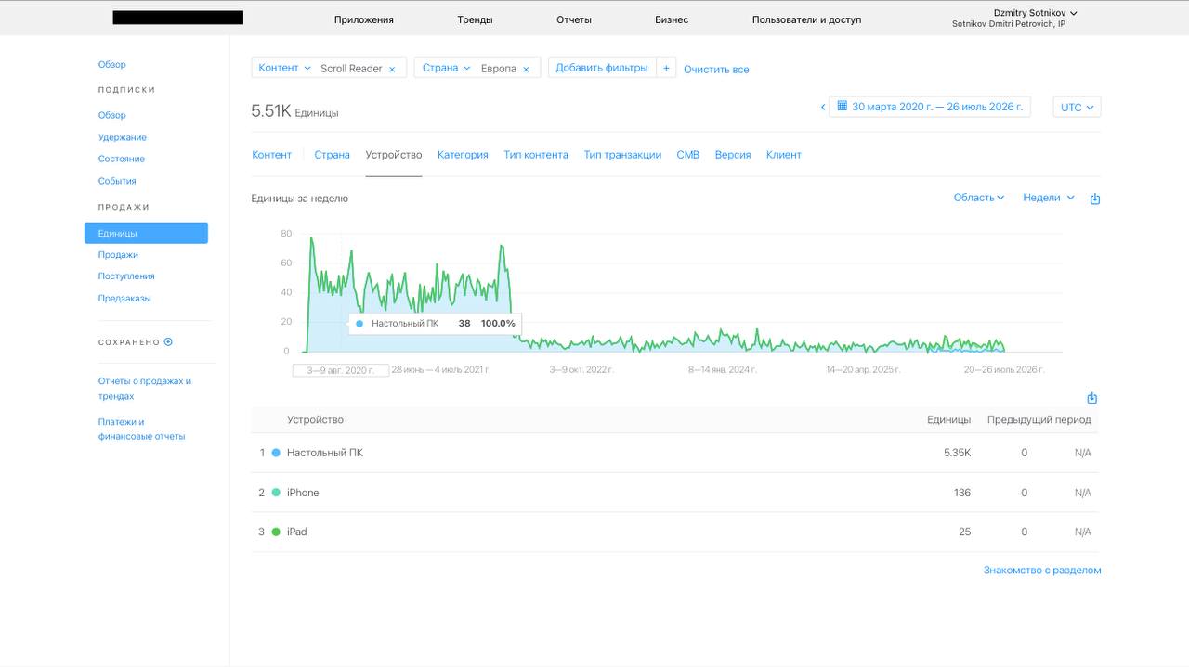The width and height of the screenshot is (1189, 667).
Task: Add a saved view with Сохранено plus icon
Action: pyautogui.click(x=168, y=341)
